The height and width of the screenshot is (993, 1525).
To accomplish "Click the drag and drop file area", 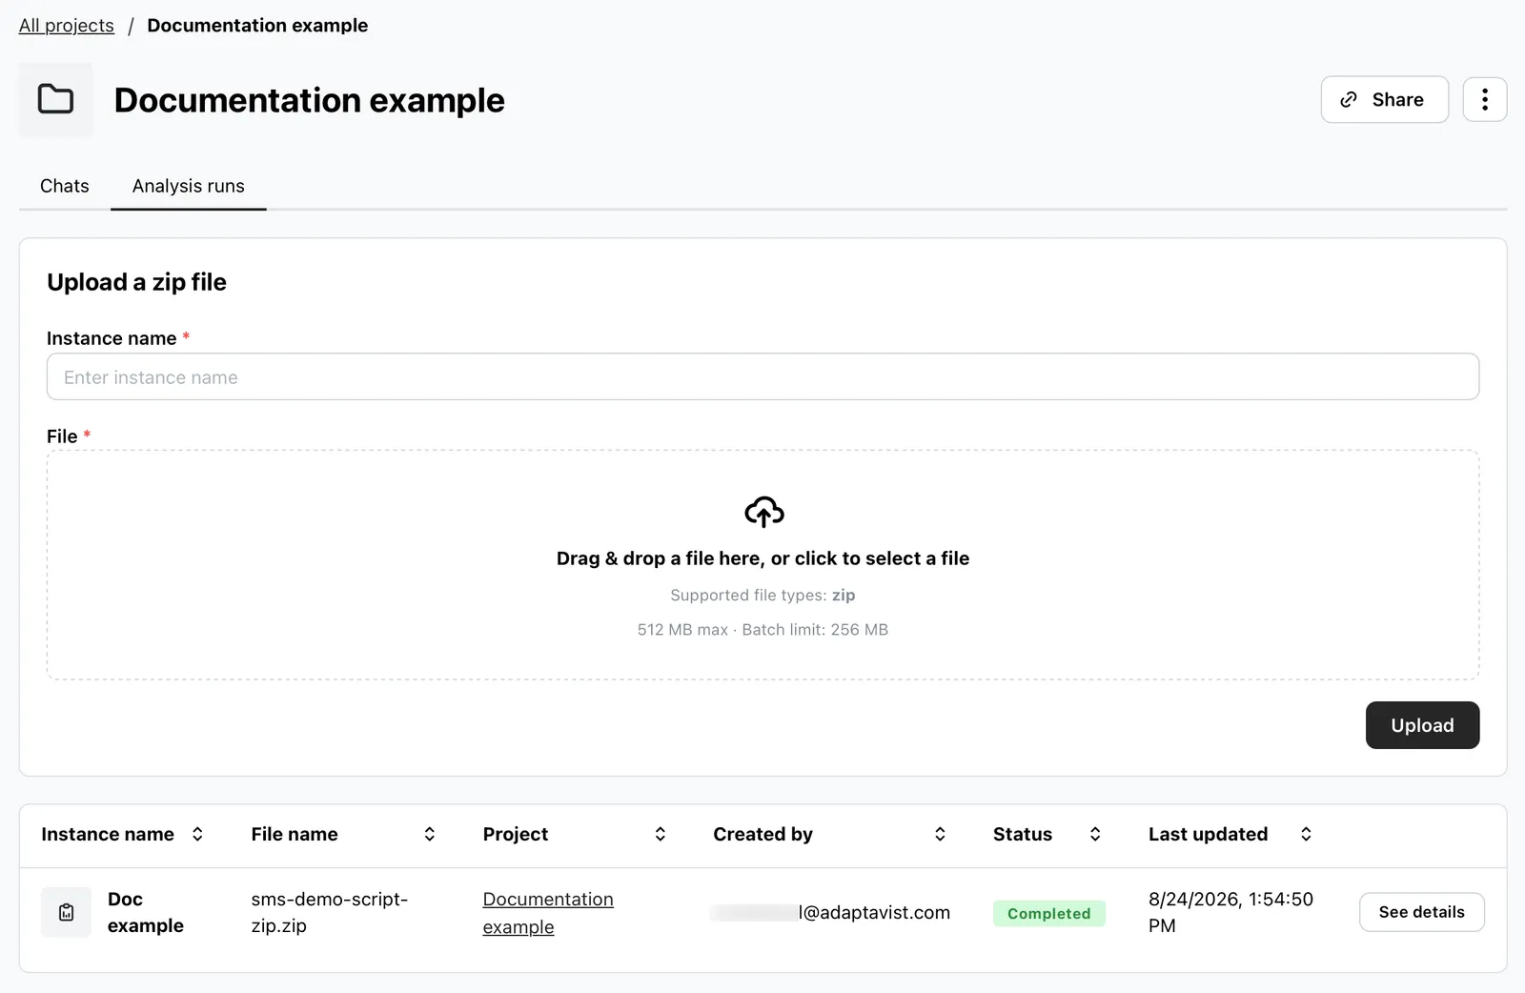I will pyautogui.click(x=762, y=564).
